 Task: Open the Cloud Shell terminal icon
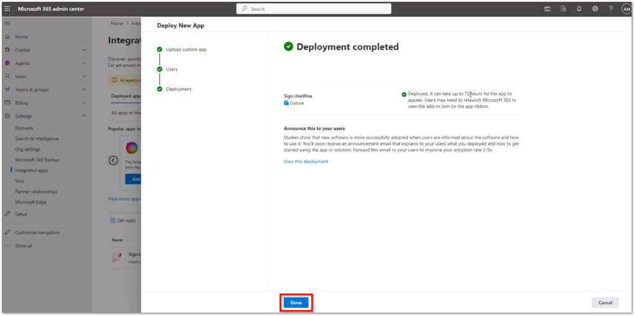click(x=548, y=9)
